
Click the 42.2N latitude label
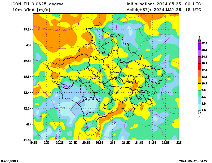[28, 108]
